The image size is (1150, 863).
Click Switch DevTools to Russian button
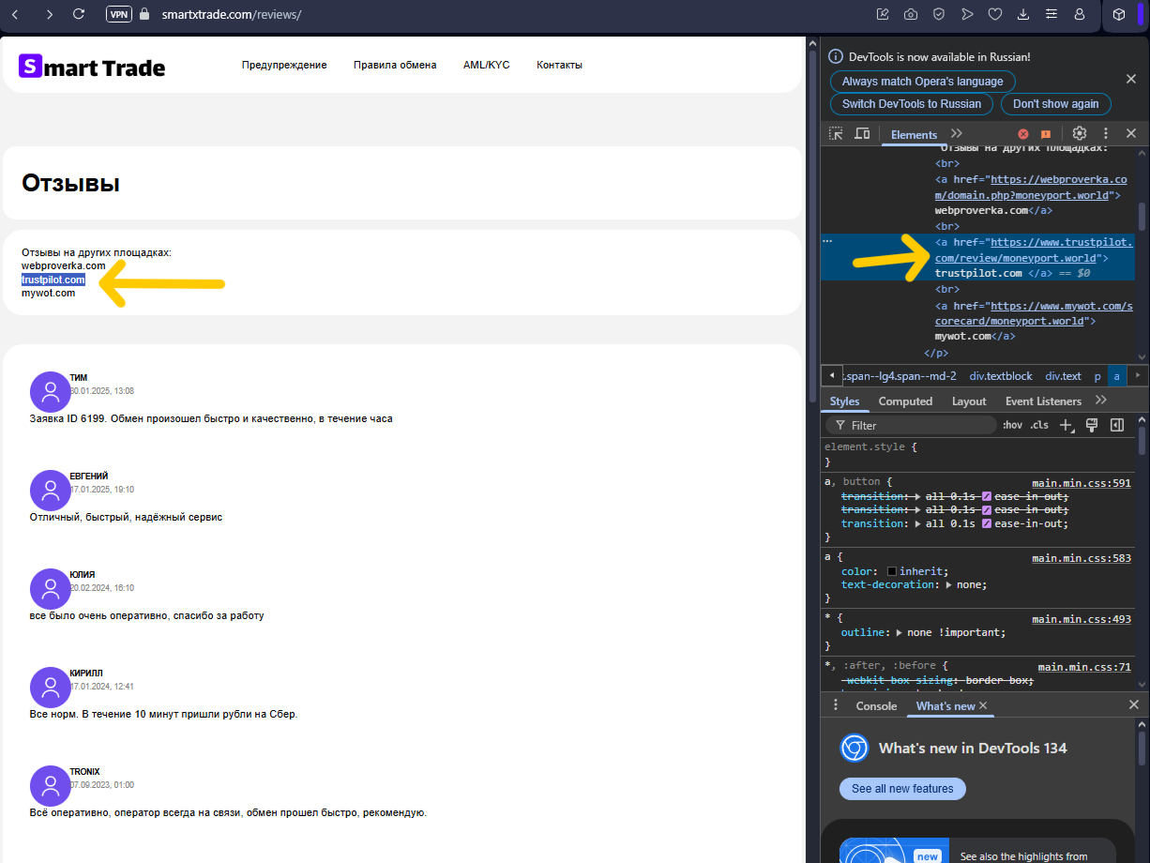(x=912, y=104)
